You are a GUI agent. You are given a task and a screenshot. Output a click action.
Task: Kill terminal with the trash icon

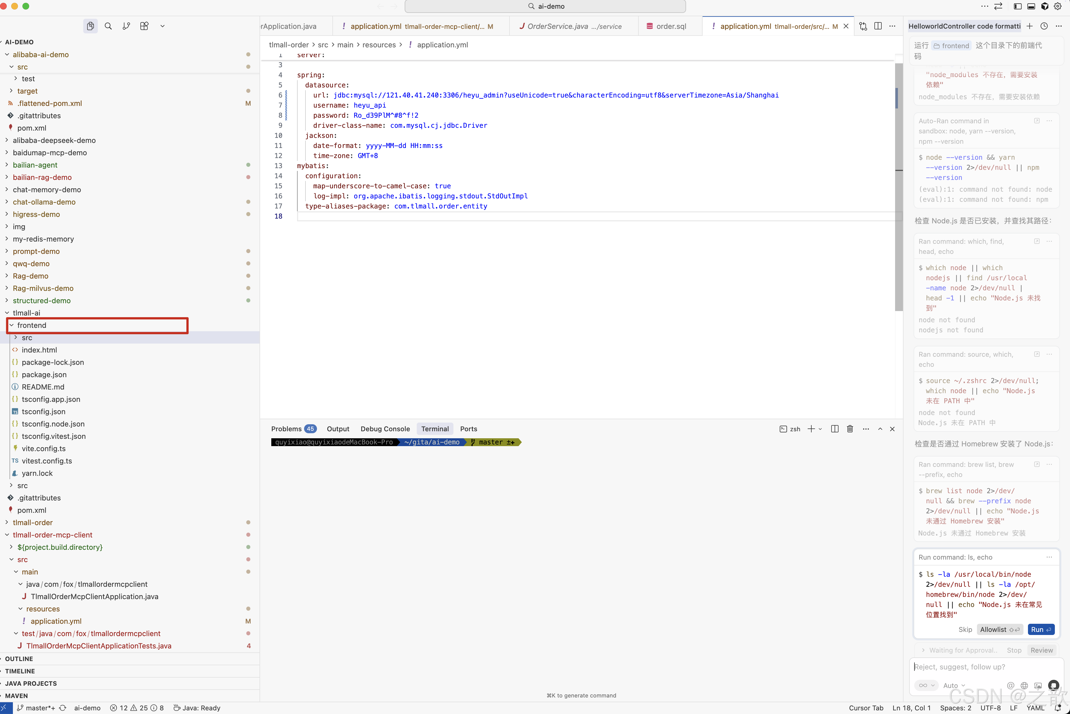(x=850, y=428)
